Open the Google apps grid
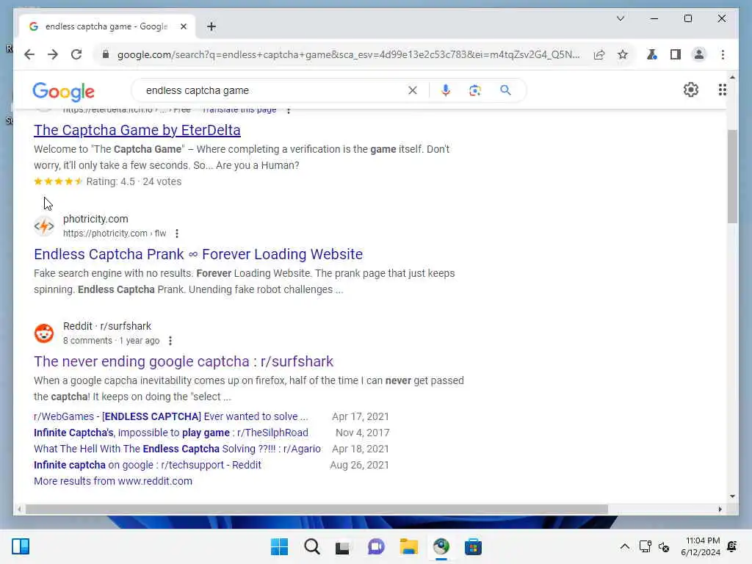The width and height of the screenshot is (752, 564). 723,90
